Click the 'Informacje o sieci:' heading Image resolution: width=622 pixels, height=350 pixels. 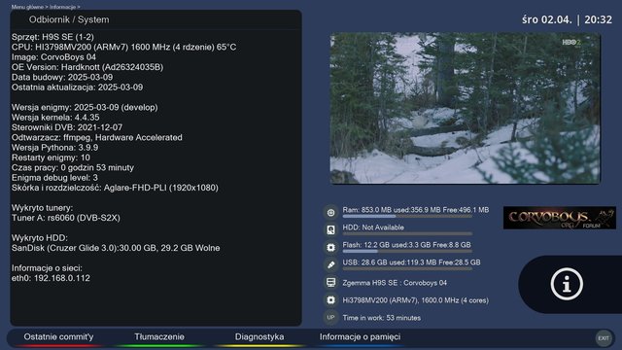[47, 268]
